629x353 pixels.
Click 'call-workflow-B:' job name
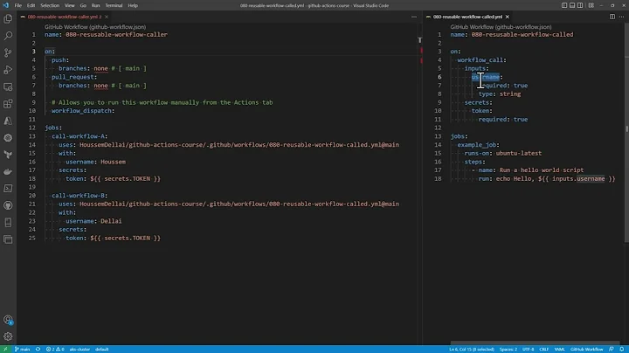click(79, 196)
